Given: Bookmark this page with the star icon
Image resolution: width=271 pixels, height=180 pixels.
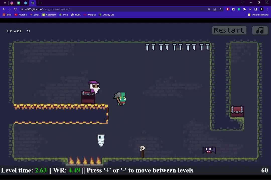Looking at the screenshot, I should click(221, 9).
